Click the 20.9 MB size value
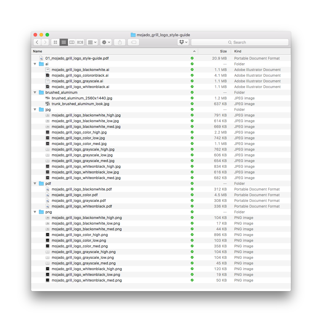 [219, 58]
